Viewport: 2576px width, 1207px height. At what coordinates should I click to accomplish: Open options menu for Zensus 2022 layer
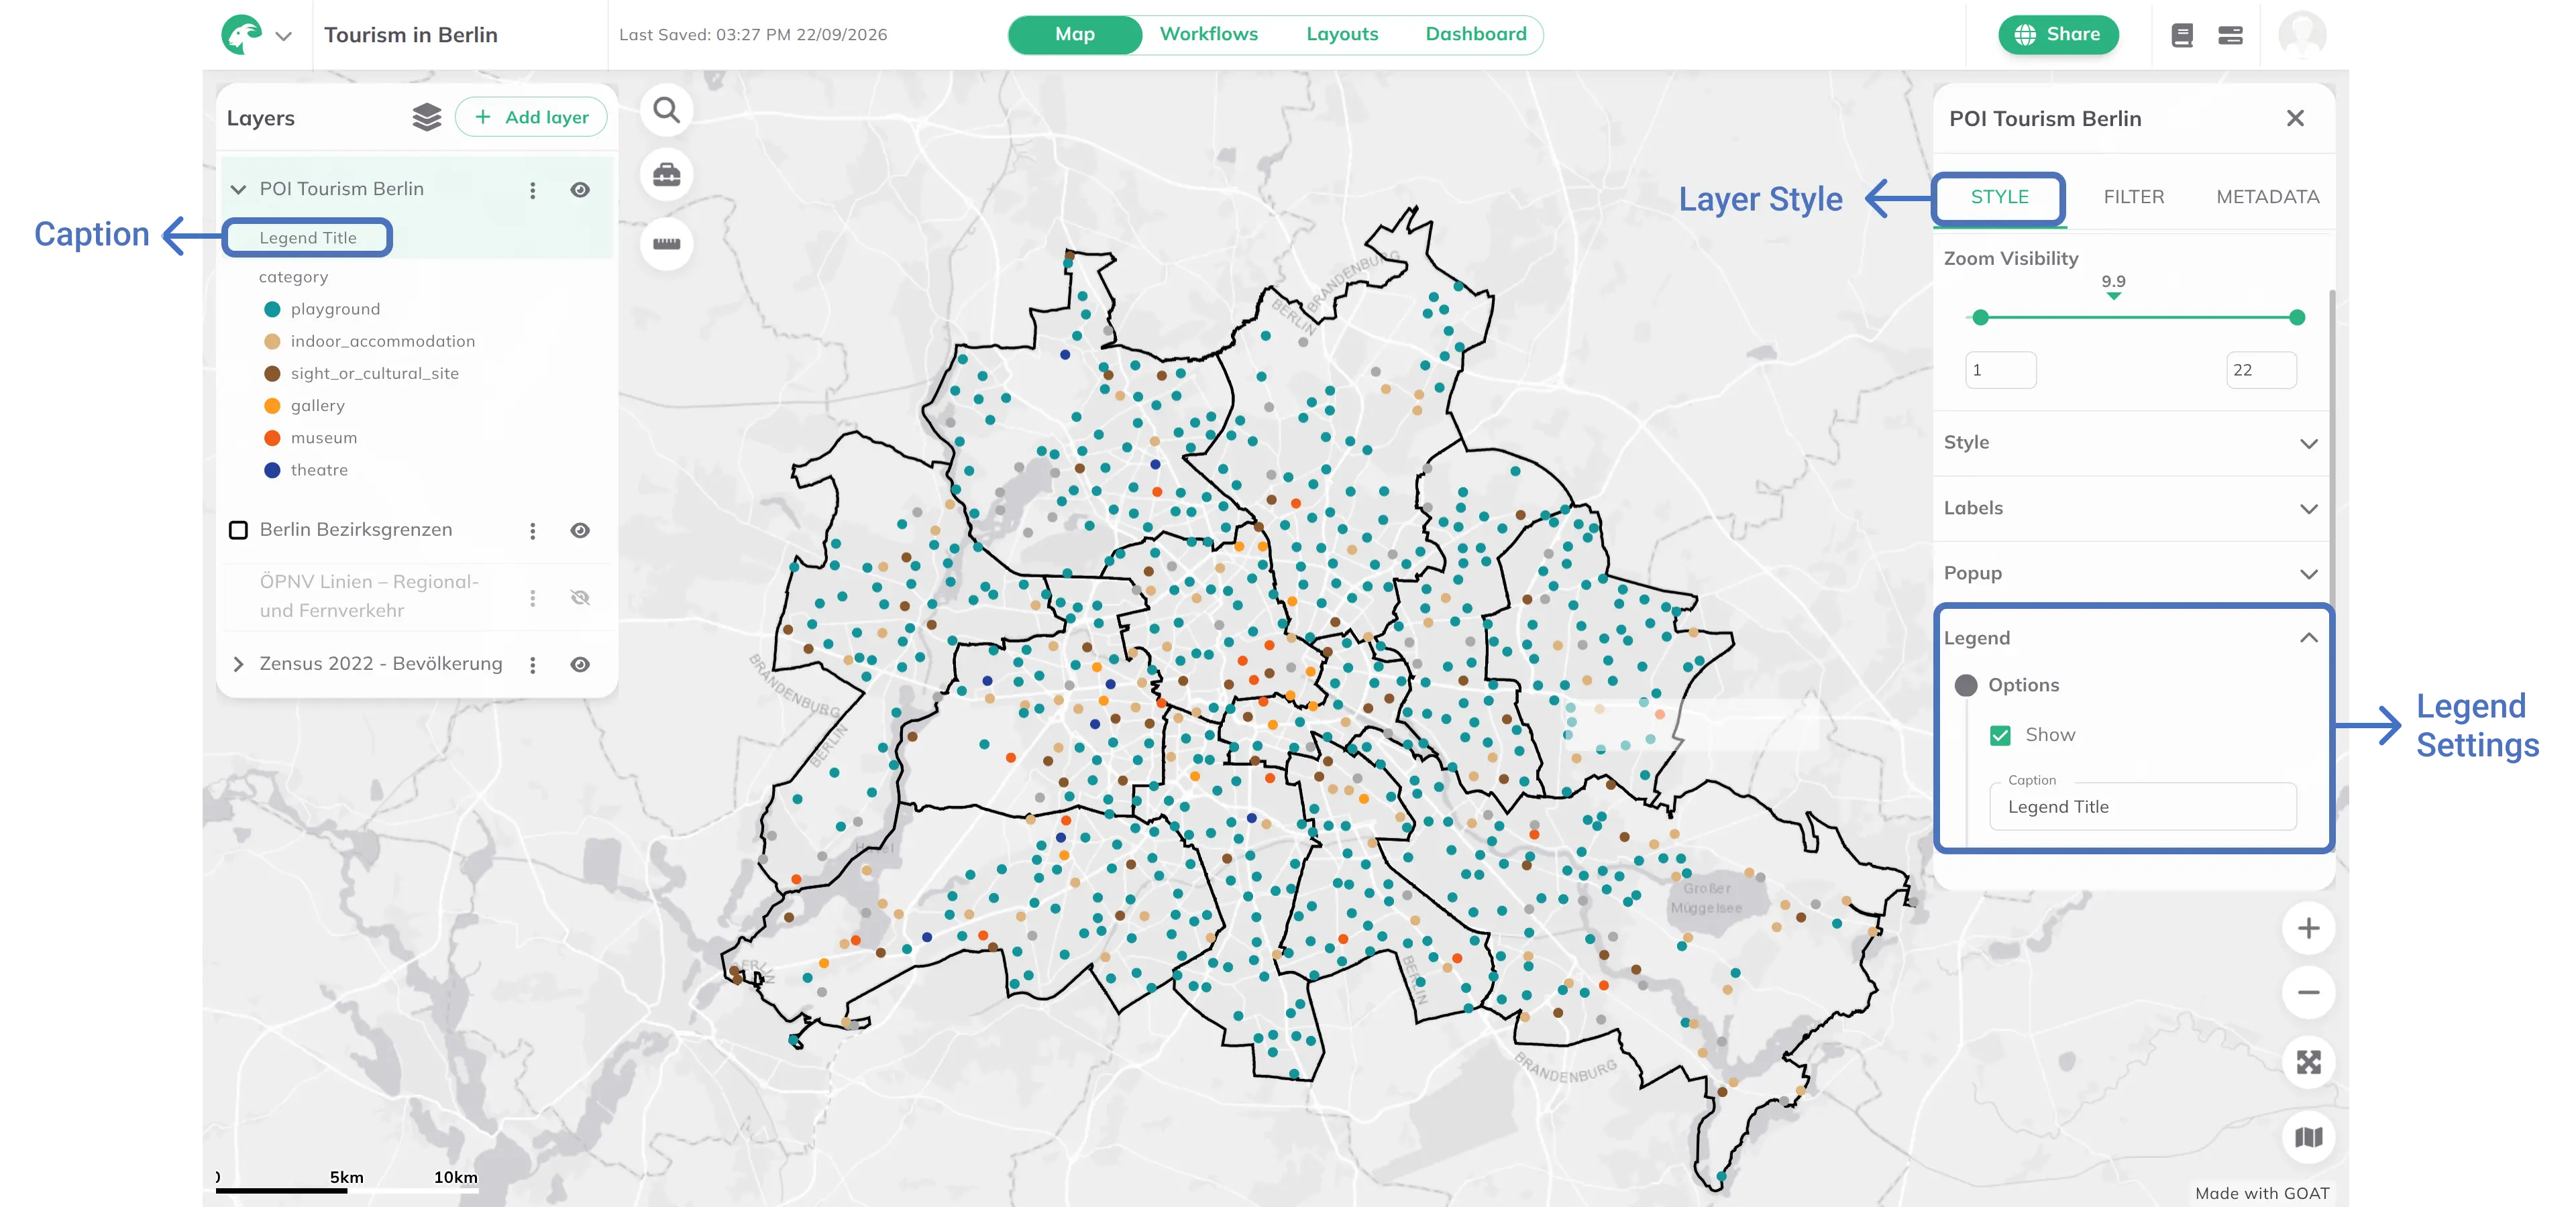click(x=533, y=665)
